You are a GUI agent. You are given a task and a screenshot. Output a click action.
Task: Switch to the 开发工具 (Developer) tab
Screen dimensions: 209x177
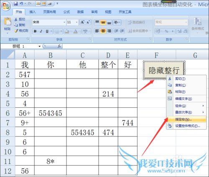[125, 12]
